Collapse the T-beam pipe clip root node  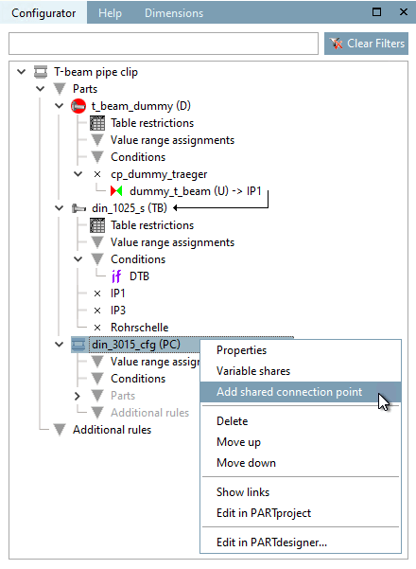(22, 72)
